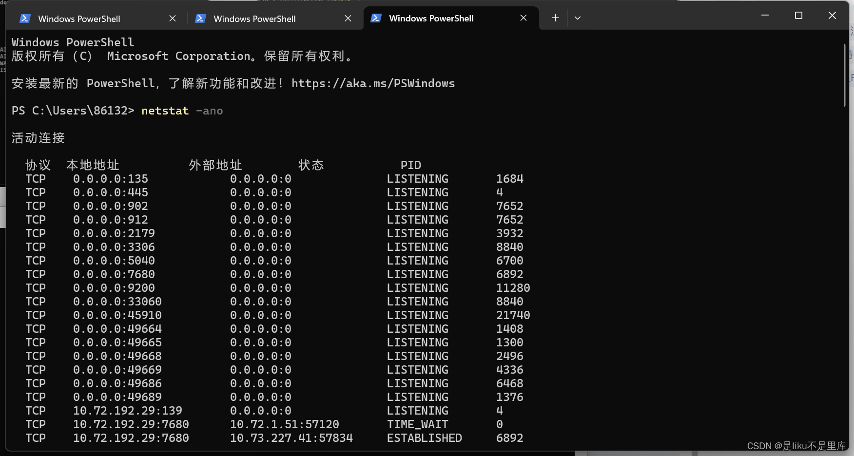This screenshot has height=456, width=854.
Task: Click local address 0.0.0.0:49665
Action: [x=117, y=343]
